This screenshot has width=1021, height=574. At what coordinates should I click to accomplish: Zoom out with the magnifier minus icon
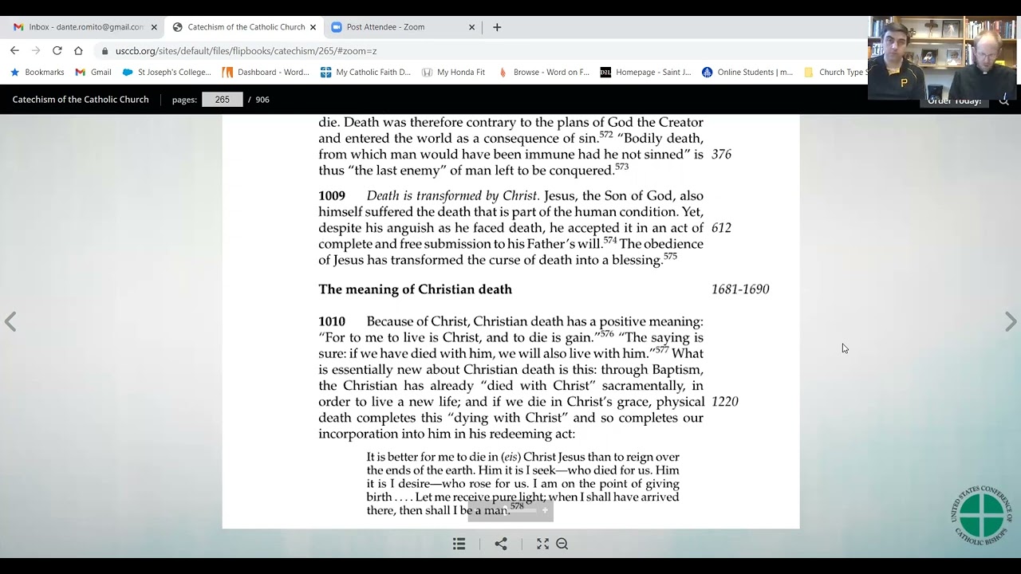tap(562, 544)
